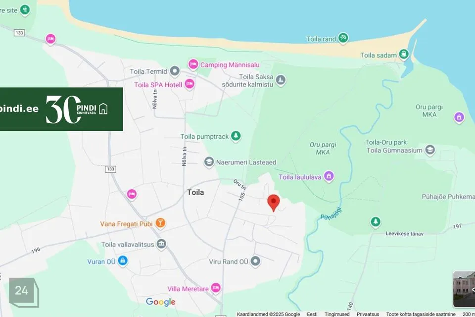Open the Toila vallavalitsus marker

pyautogui.click(x=161, y=244)
